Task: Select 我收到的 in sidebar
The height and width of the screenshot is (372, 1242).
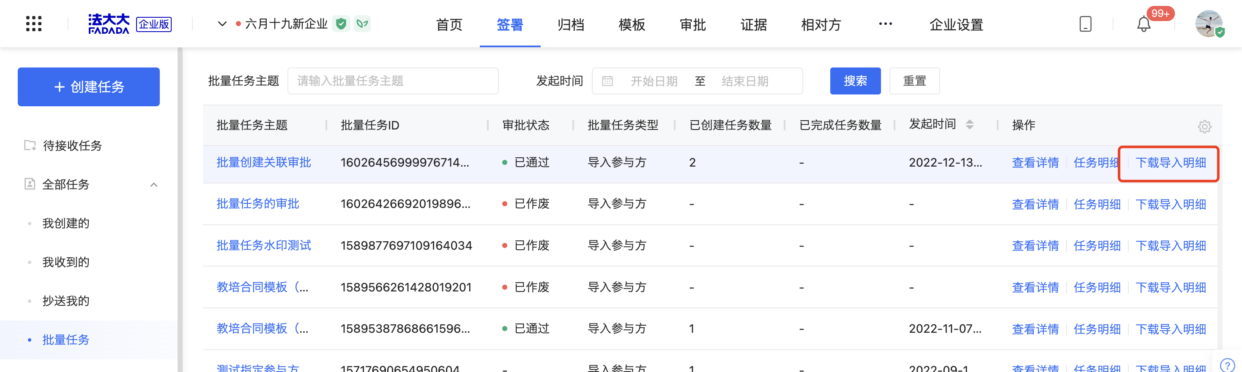Action: (x=66, y=262)
